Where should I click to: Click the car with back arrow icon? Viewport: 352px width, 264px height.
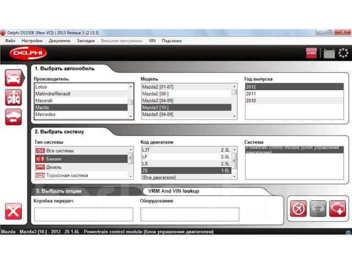point(13,117)
